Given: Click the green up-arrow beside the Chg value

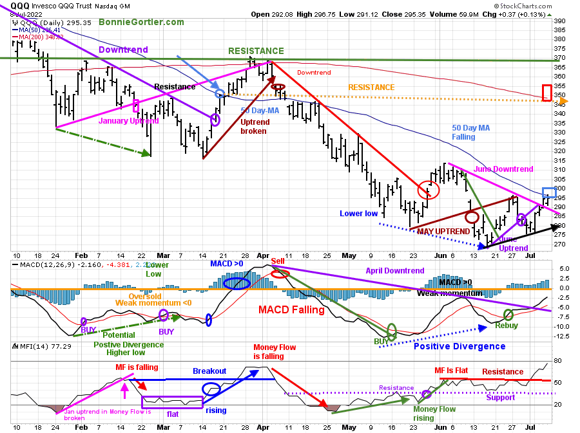Looking at the screenshot, I should click(x=549, y=15).
